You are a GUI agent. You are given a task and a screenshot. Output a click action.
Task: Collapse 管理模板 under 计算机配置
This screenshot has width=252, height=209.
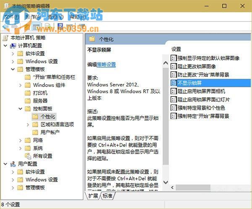[x=13, y=69]
